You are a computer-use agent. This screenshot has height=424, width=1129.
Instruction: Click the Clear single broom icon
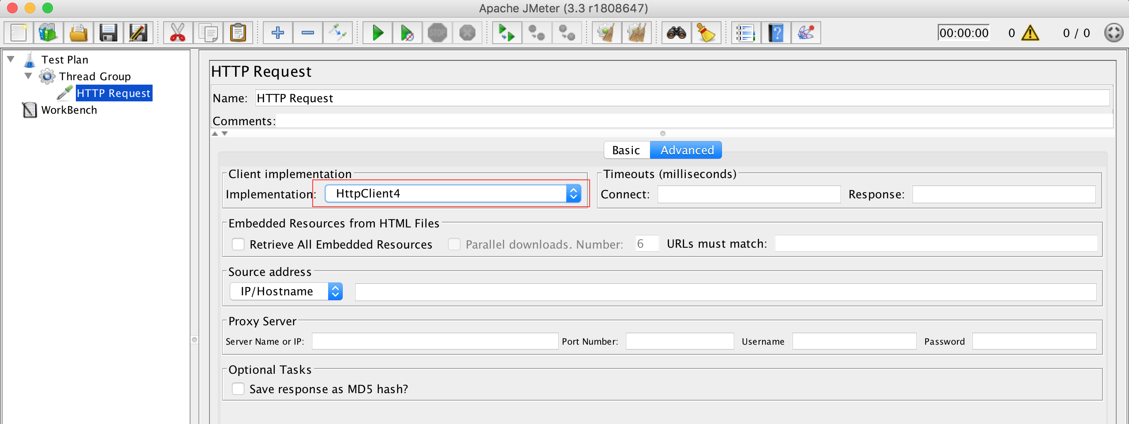pos(606,33)
